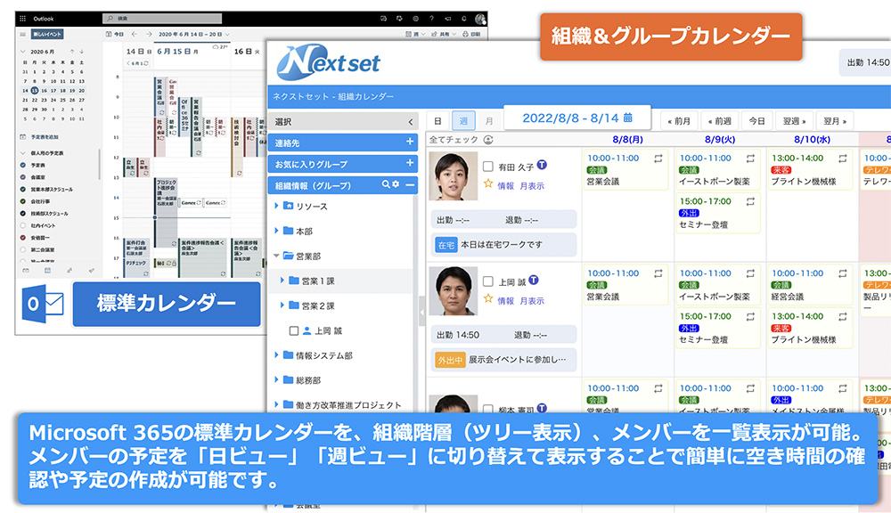Open Outlook account profile picture
The image size is (891, 513).
point(480,19)
